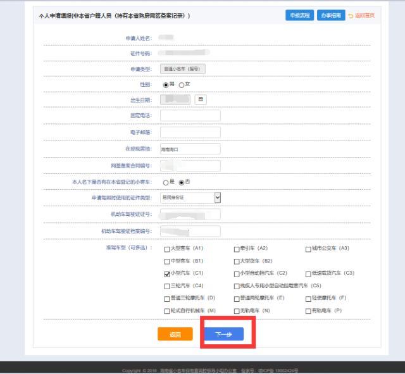Tick 小型自动挡汽车 (C2) checkbox
Screen dimensions: 405x374
pyautogui.click(x=237, y=273)
